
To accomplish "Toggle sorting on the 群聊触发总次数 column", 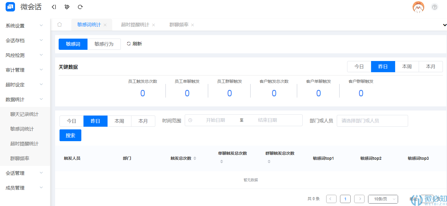I will pos(269,161).
